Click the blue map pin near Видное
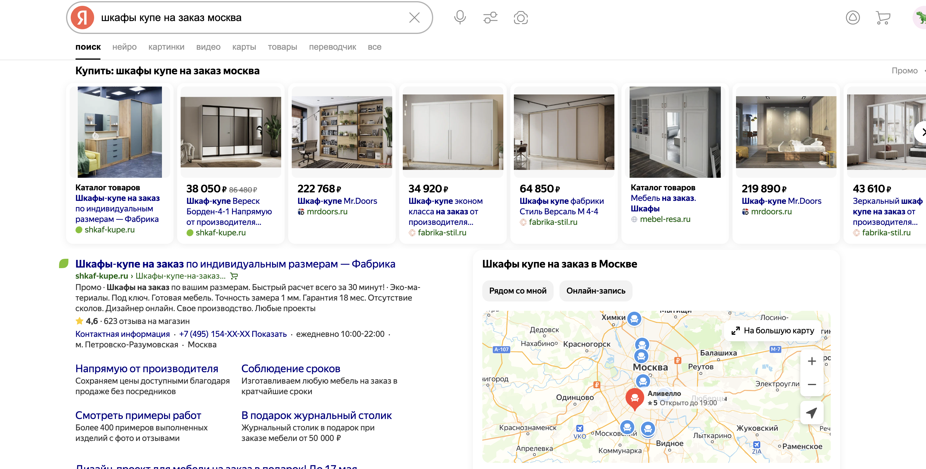The image size is (926, 469). pos(648,429)
